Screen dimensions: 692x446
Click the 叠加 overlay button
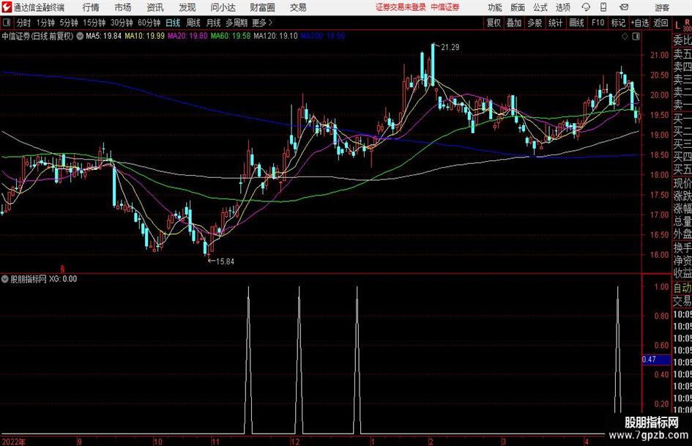[514, 23]
